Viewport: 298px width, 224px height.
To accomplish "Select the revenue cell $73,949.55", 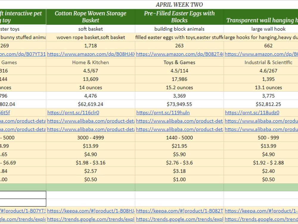I will click(179, 104).
